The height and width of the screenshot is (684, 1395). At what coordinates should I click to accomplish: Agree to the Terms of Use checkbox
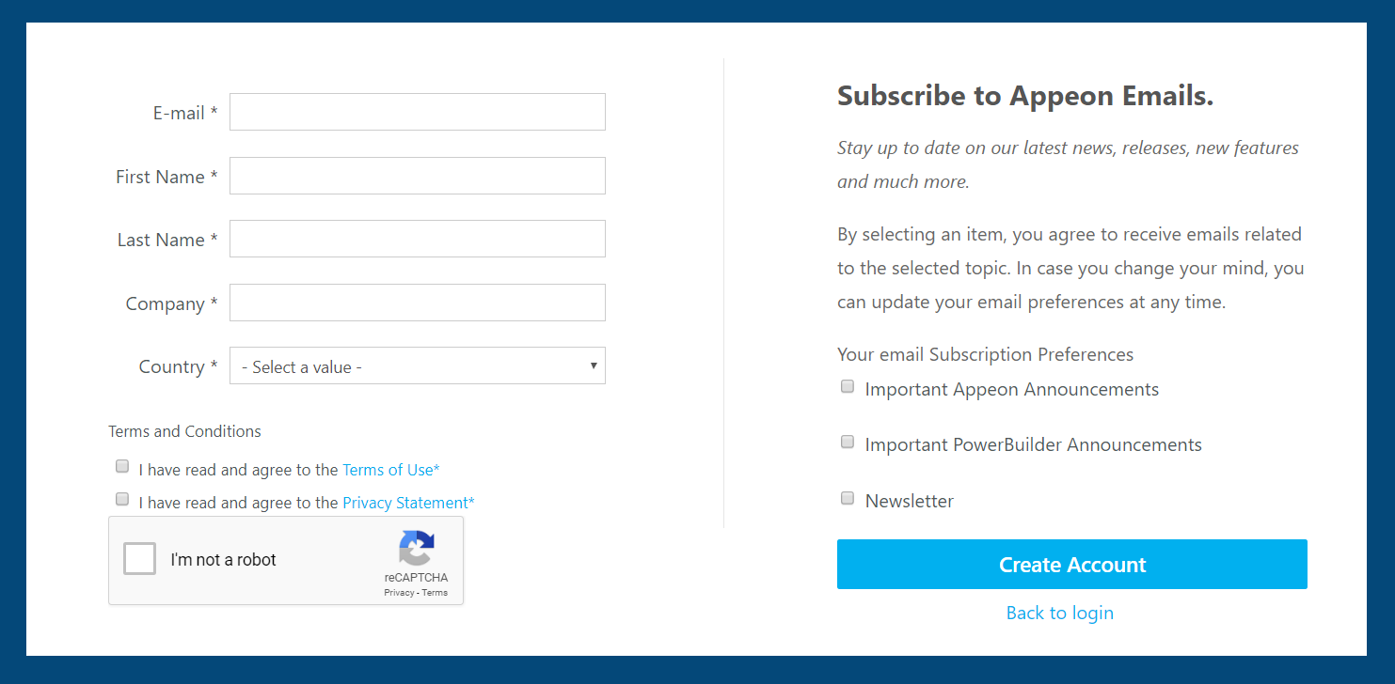pos(122,467)
